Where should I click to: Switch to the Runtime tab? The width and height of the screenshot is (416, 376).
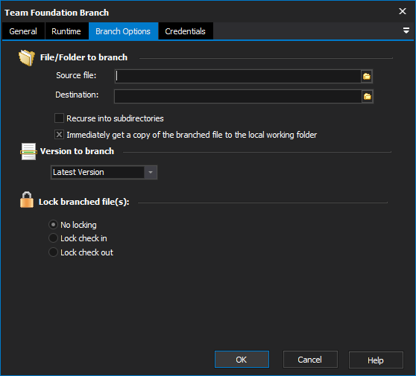coord(66,31)
